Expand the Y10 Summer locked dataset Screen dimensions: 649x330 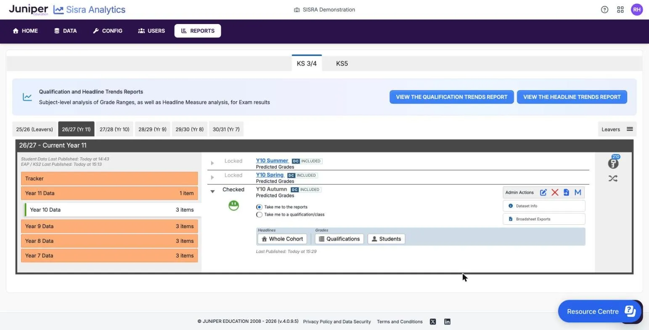coord(212,163)
